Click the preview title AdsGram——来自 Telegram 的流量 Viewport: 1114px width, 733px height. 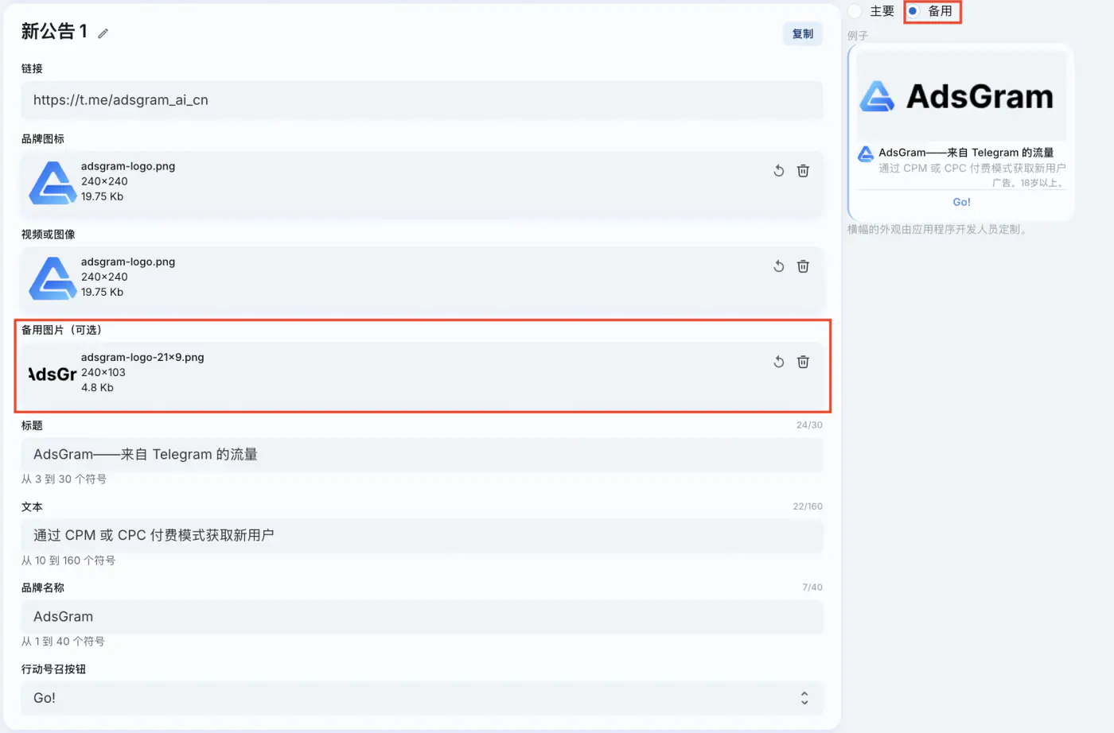(966, 153)
